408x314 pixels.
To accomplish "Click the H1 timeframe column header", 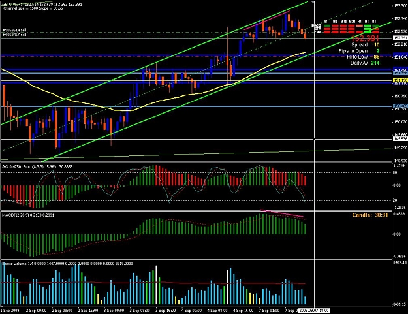I will (x=360, y=22).
